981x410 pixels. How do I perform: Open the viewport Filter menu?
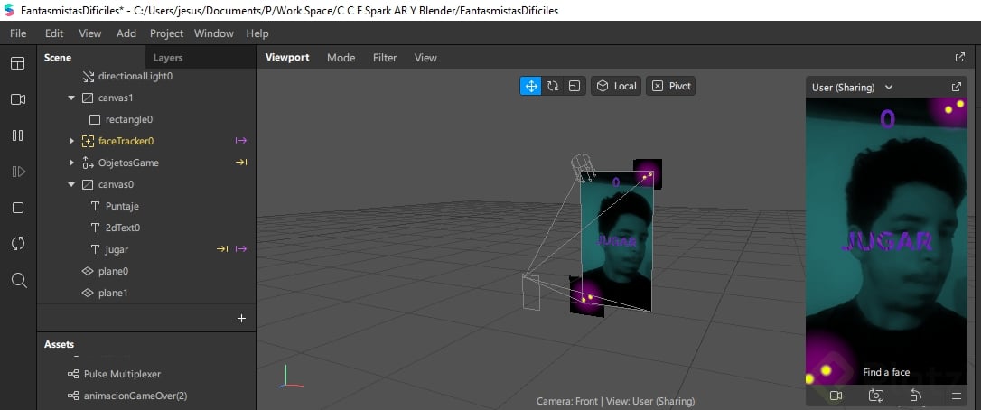[x=385, y=58]
